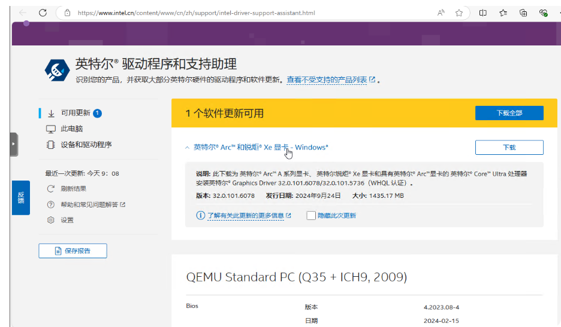Click the 下载全部 button
Image resolution: width=561 pixels, height=327 pixels.
point(509,113)
